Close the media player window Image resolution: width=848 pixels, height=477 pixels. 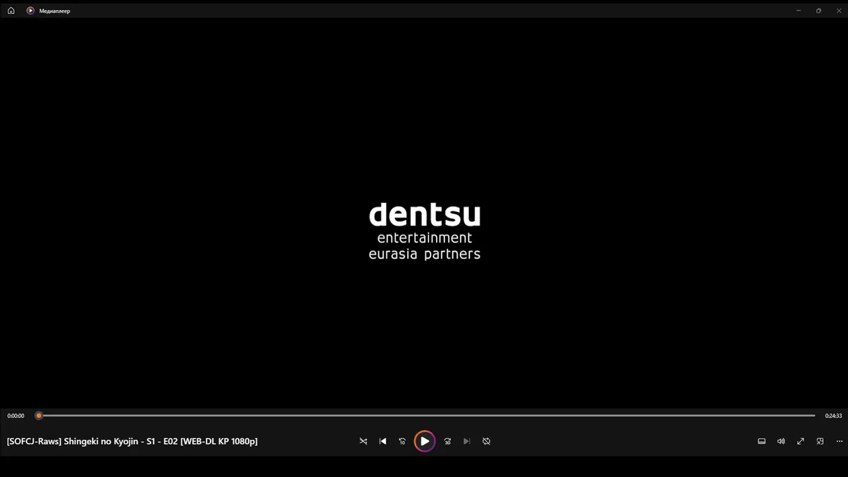pos(839,11)
